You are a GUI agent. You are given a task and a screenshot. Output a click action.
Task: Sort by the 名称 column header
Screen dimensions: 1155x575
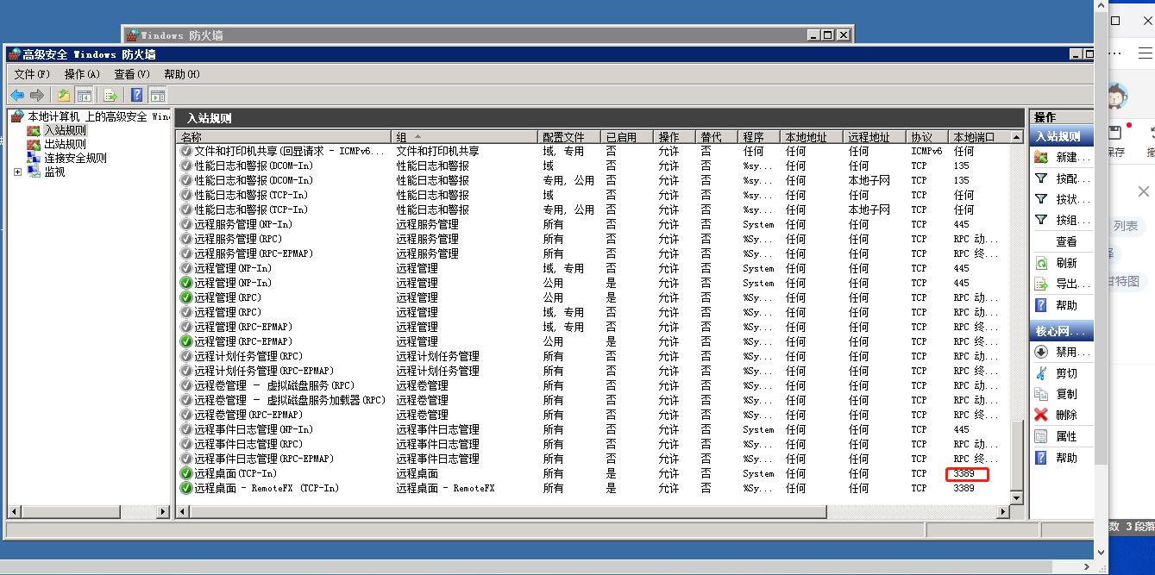284,137
